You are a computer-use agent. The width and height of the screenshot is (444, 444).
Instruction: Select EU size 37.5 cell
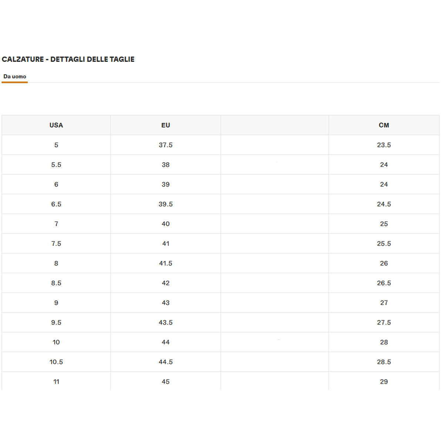click(x=165, y=145)
